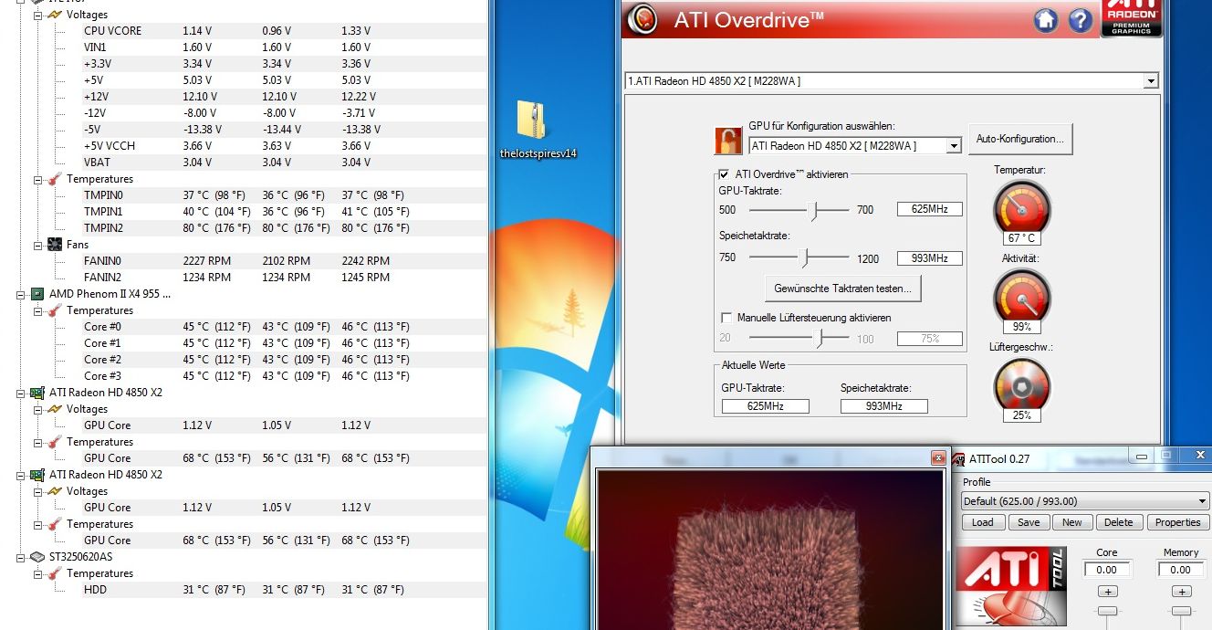
Task: Click the Lüftergeschw. fan gauge showing 25%
Action: pos(1021,387)
